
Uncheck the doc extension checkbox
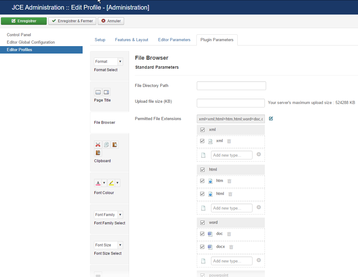(x=202, y=234)
